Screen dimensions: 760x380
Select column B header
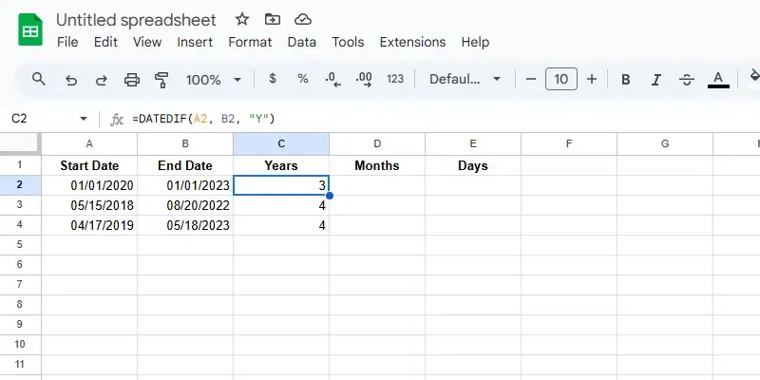pos(185,144)
